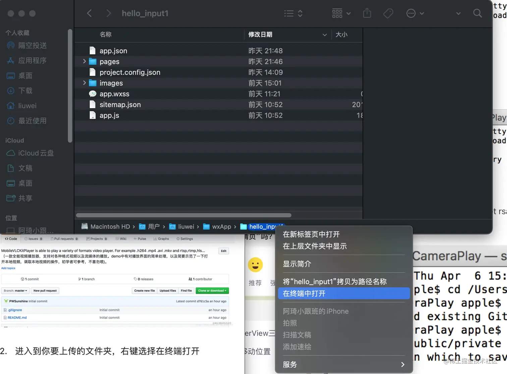Open Recents (最近使用) in sidebar
Image resolution: width=507 pixels, height=374 pixels.
point(27,121)
